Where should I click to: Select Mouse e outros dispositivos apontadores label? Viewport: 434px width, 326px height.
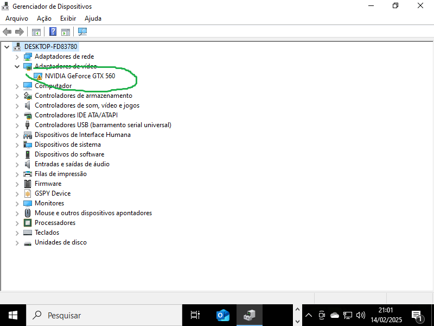93,213
